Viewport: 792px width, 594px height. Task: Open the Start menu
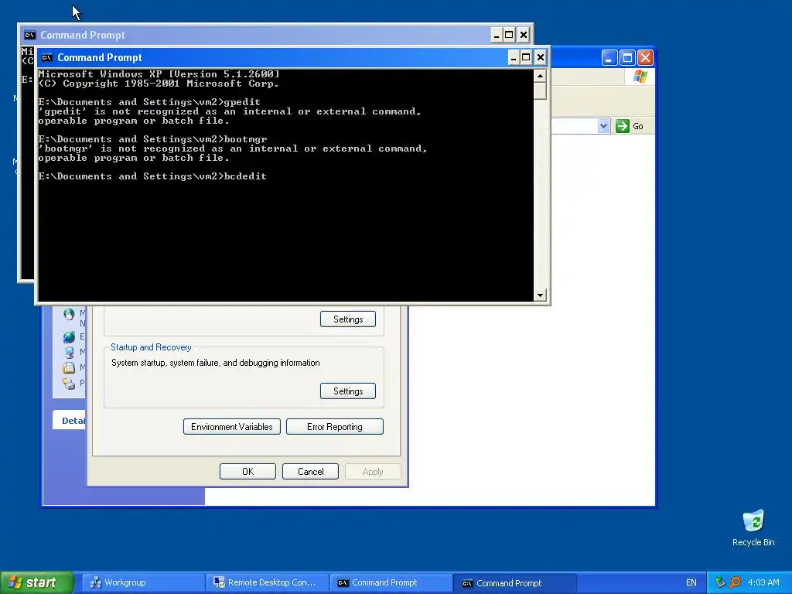(x=36, y=582)
